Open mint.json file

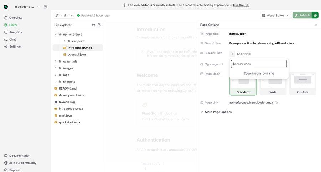[x=65, y=115]
